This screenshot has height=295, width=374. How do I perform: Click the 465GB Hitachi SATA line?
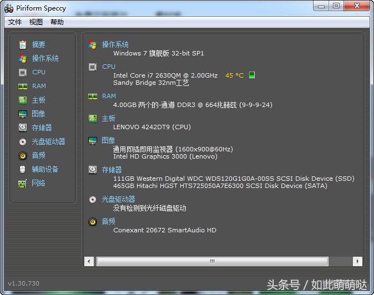(220, 186)
